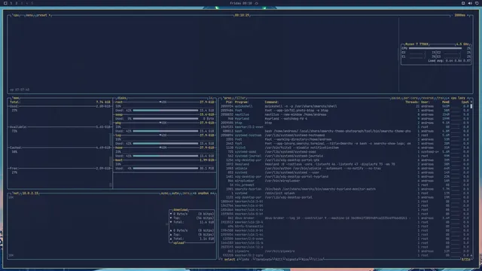
Task: Click the Ryzen 7 CPU total bar
Action: tap(435, 48)
